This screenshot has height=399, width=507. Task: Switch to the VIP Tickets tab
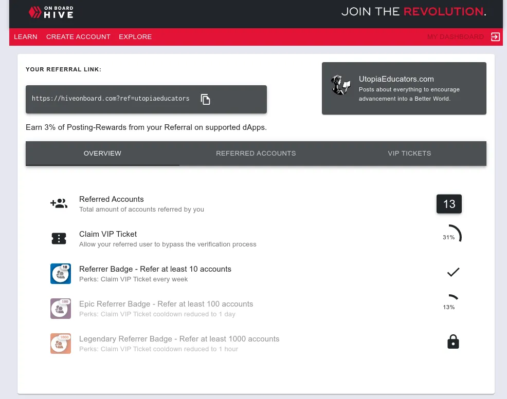click(409, 154)
